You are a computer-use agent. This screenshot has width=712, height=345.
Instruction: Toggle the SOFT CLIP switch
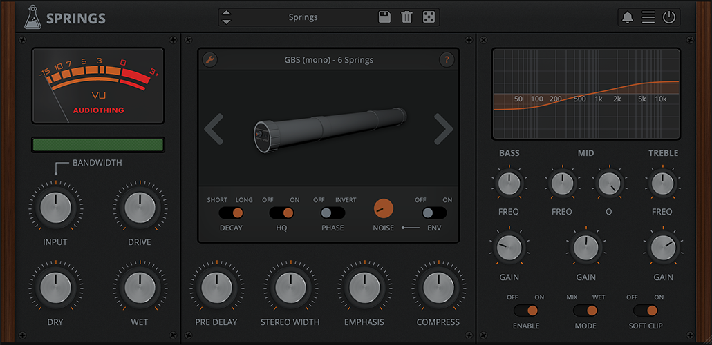click(645, 310)
